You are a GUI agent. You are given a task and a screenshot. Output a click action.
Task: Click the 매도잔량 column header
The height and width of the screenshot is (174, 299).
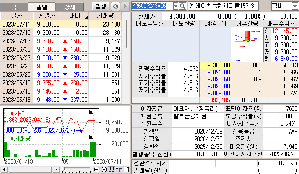coord(184,24)
